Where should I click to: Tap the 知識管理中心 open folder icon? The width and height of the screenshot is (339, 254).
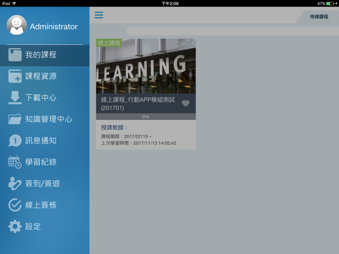[15, 119]
